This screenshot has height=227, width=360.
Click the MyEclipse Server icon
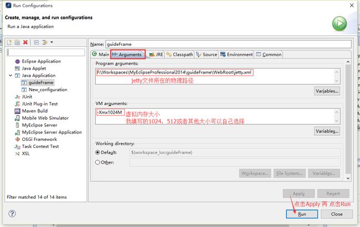coord(18,125)
